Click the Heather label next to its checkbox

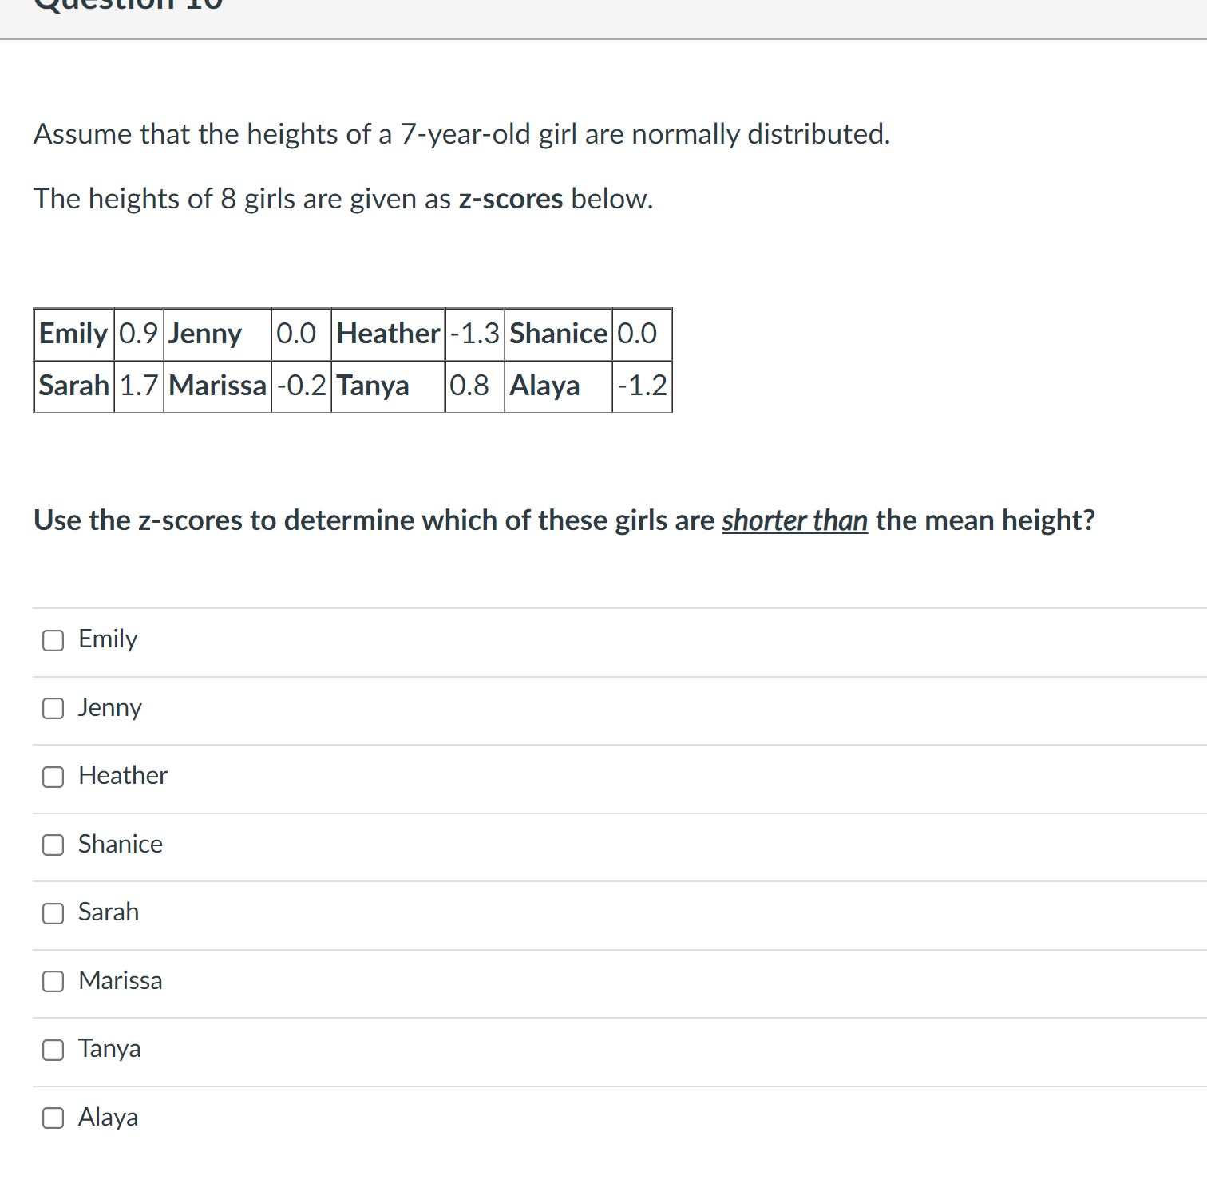[122, 775]
